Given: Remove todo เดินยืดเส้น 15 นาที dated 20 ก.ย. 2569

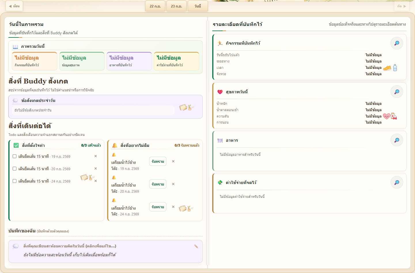Looking at the screenshot, I should point(96,168).
